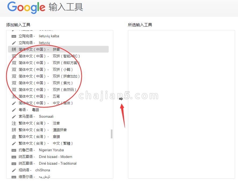
Task: Click 五 icon of 五笔 row
Action: (14, 96)
